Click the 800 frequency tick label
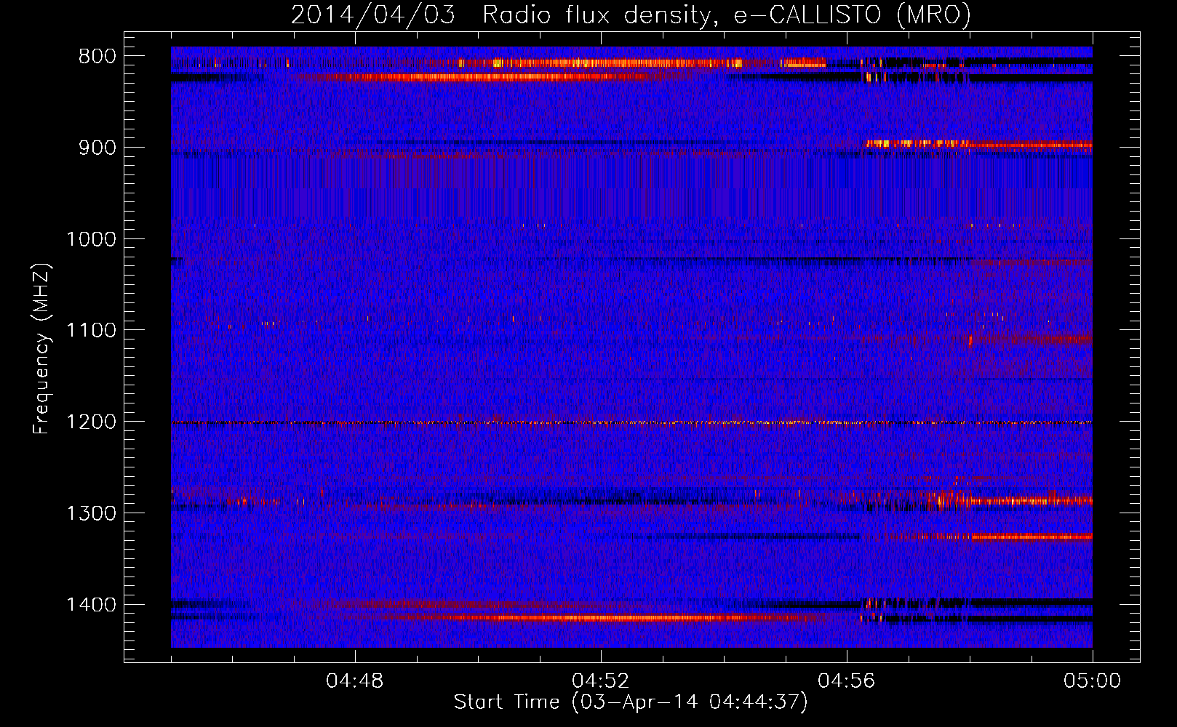 coord(97,56)
